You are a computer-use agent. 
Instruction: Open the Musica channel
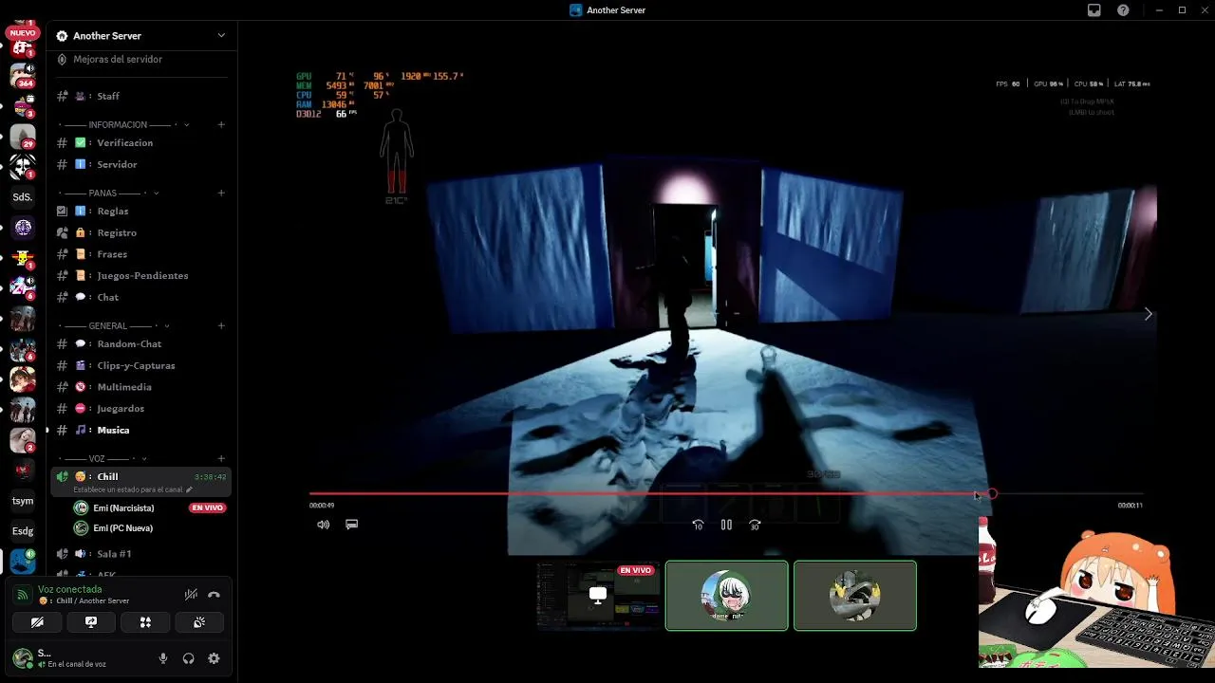click(141, 430)
